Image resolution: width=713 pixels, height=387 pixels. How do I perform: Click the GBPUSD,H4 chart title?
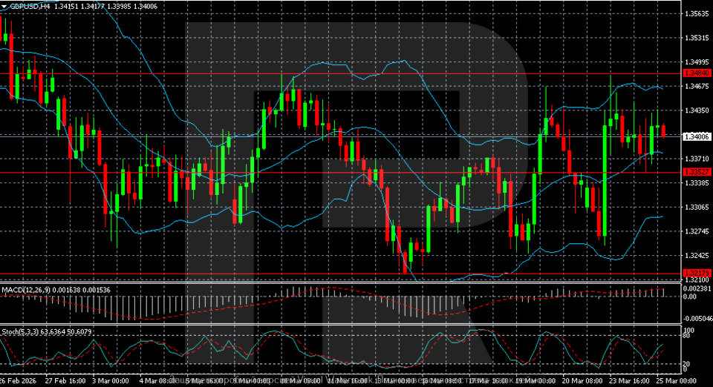pos(29,5)
